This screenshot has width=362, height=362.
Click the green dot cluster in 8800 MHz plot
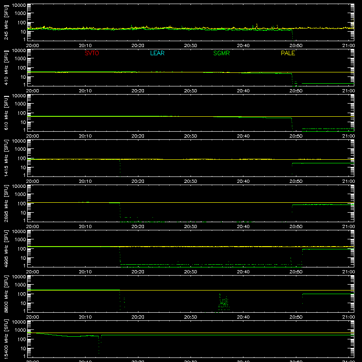coord(224,302)
